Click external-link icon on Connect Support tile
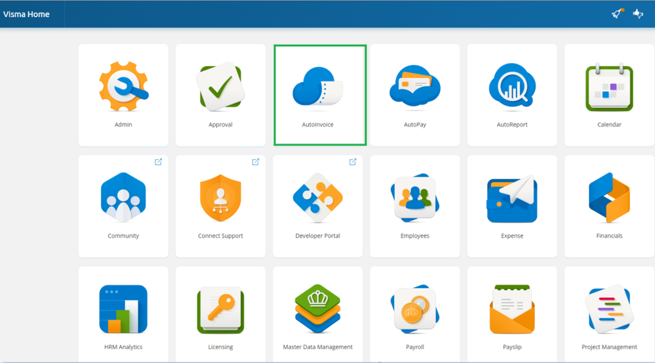Viewport: 655px width, 363px height. point(256,162)
